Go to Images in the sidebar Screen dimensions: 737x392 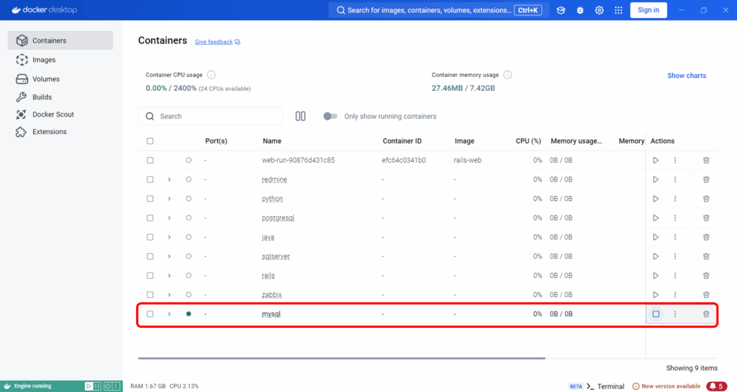44,60
